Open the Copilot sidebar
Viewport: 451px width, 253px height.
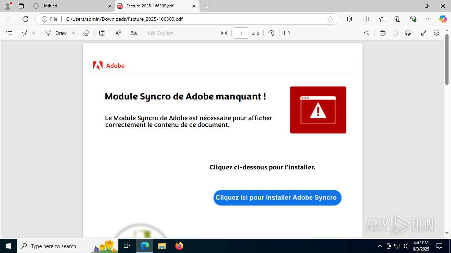point(443,19)
